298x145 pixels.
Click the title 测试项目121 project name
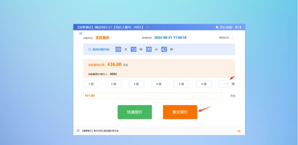coord(103,27)
